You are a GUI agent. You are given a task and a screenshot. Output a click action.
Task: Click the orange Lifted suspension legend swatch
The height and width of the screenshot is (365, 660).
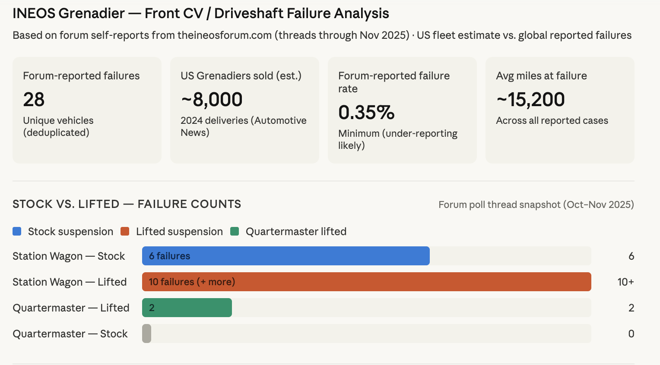(x=125, y=231)
